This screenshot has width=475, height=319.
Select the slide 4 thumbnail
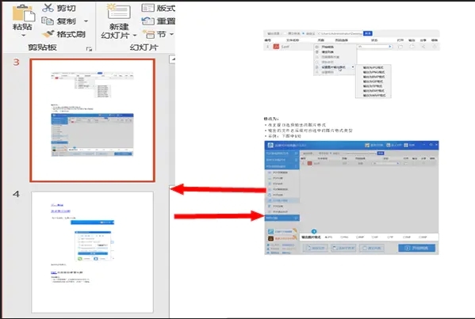93,253
